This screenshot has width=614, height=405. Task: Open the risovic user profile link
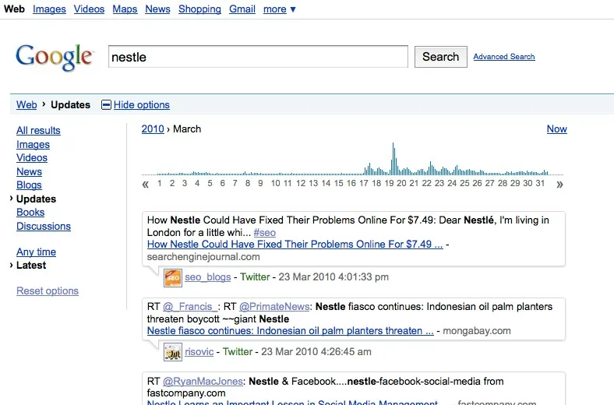199,352
